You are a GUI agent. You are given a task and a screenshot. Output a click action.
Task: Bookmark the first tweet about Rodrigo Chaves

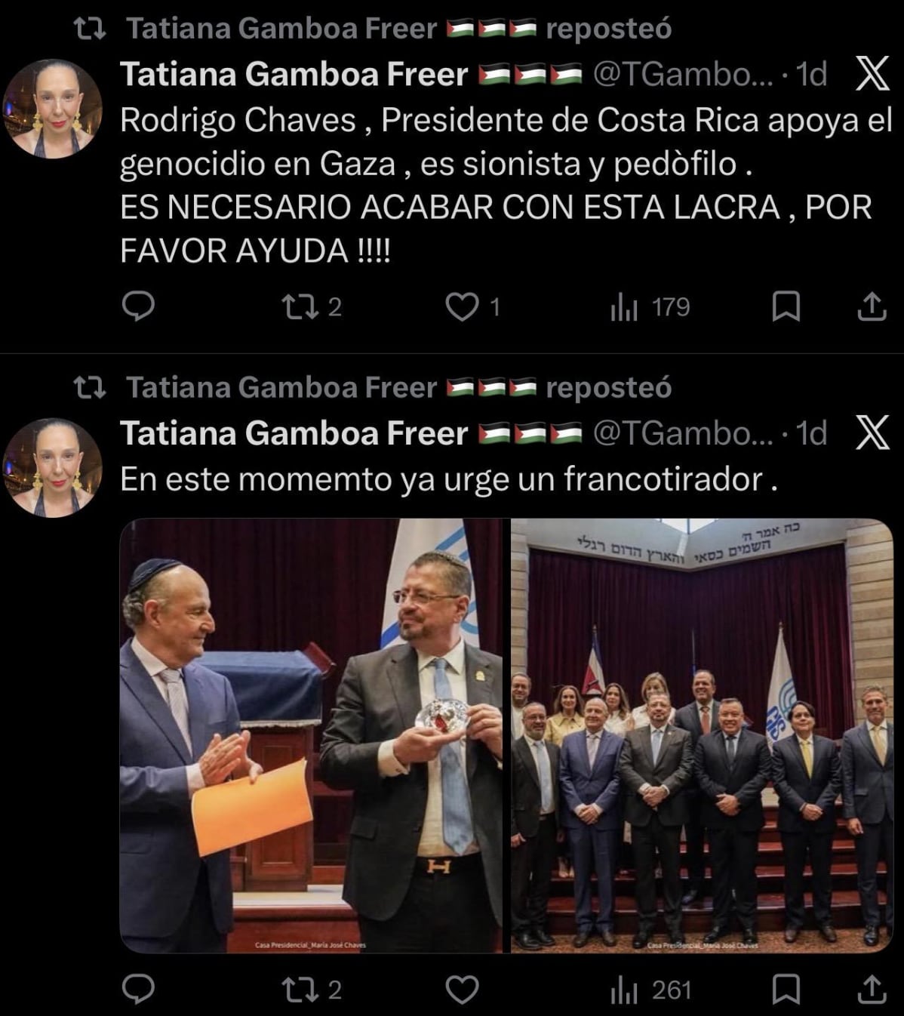[786, 307]
